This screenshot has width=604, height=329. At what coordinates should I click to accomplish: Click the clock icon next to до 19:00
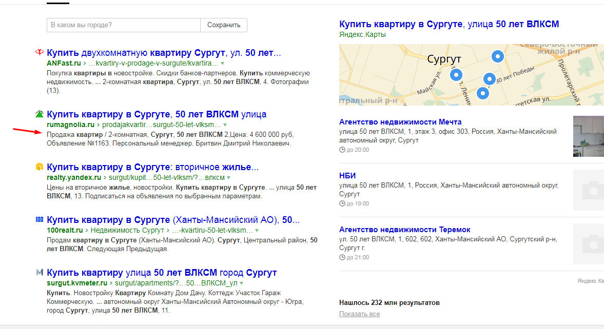point(342,203)
